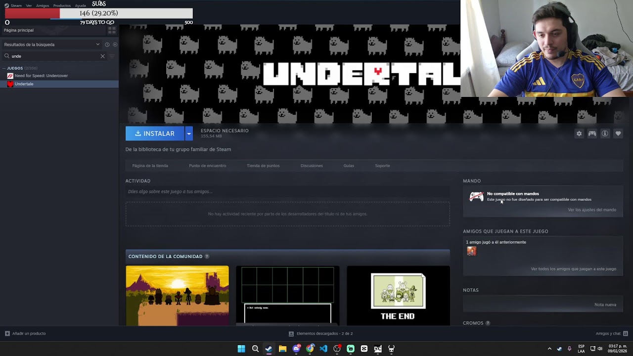Open the Steam logo menu
The image size is (633, 356).
tap(13, 5)
